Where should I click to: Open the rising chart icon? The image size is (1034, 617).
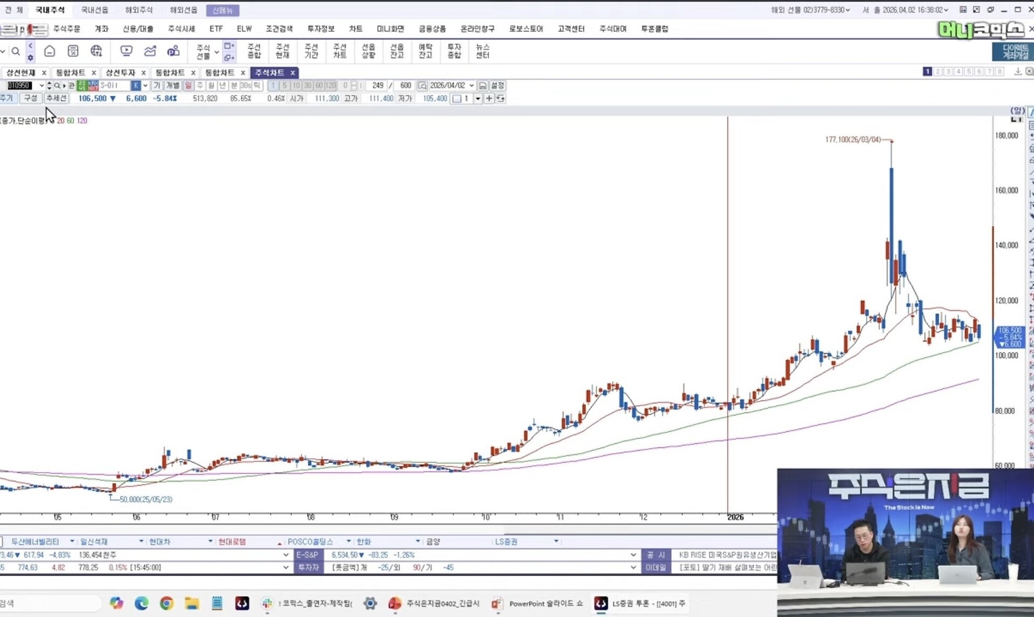click(150, 51)
